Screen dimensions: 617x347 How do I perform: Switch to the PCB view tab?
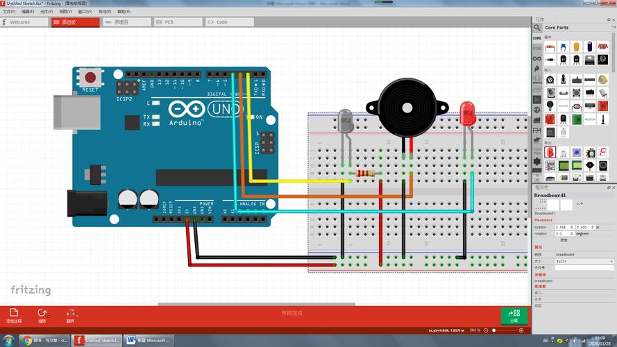(169, 22)
